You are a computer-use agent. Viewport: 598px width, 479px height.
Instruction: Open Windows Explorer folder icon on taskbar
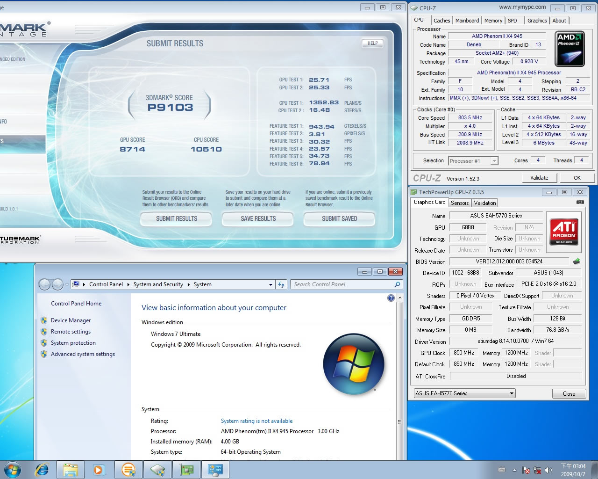tap(70, 470)
